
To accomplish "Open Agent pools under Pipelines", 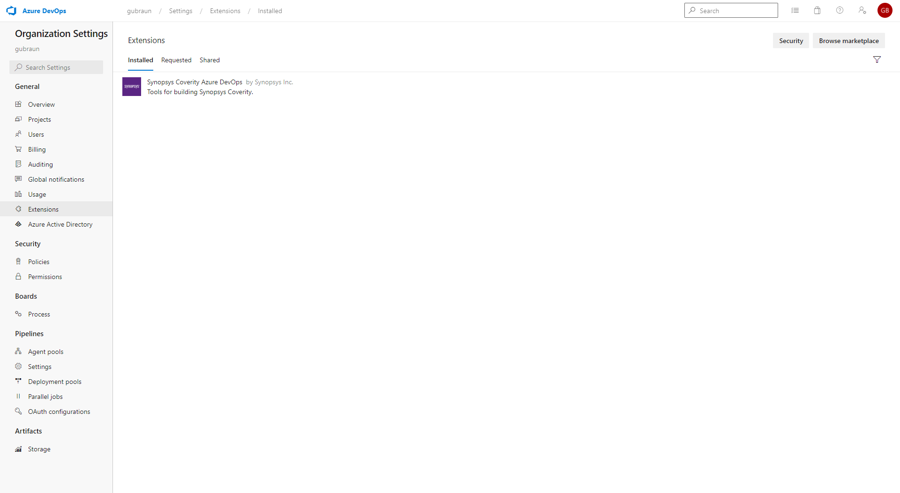I will (x=45, y=351).
